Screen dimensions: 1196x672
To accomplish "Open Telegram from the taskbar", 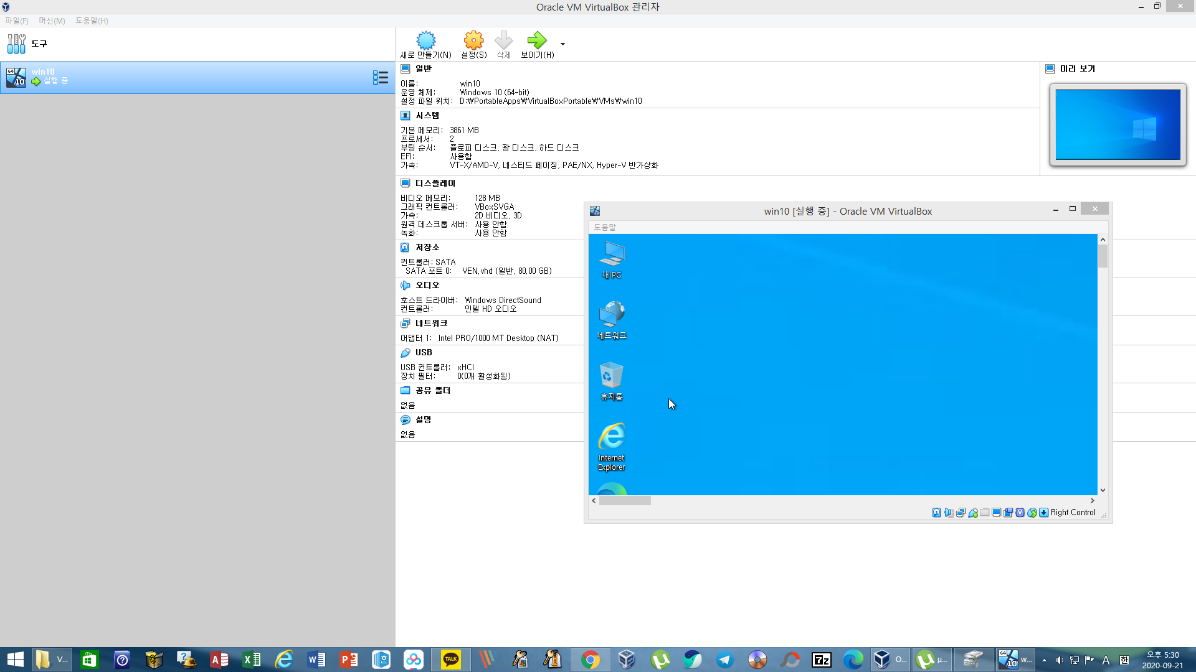I will [724, 660].
